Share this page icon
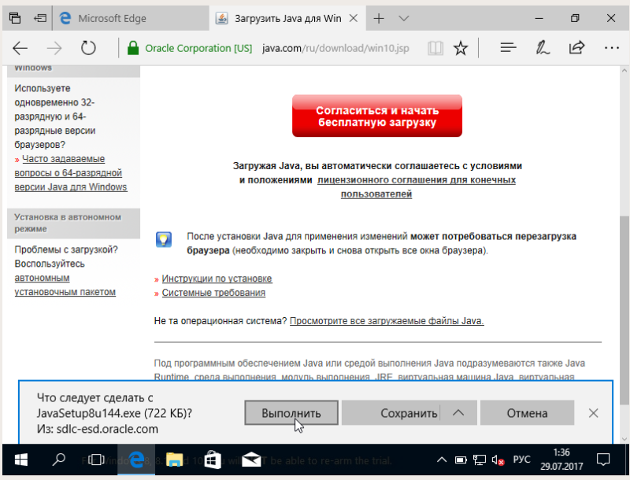The height and width of the screenshot is (480, 630). pyautogui.click(x=576, y=48)
